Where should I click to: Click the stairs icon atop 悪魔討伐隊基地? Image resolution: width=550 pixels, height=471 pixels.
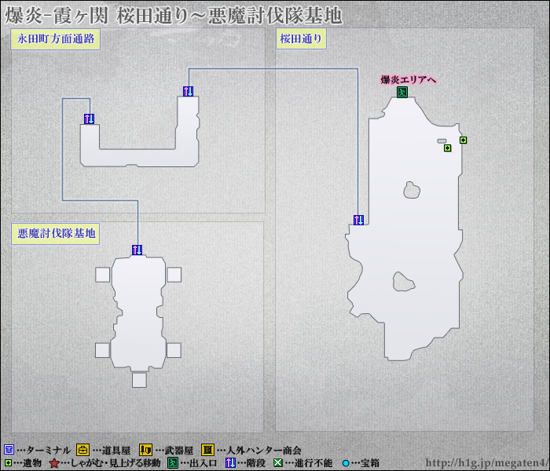[x=137, y=250]
